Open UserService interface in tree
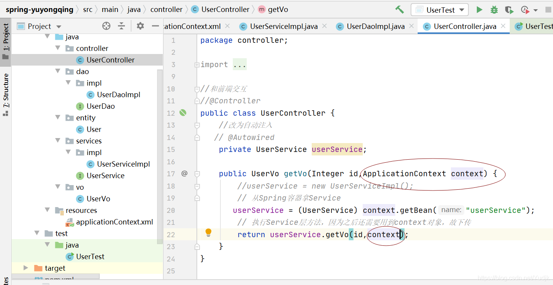The image size is (553, 285). coord(105,175)
